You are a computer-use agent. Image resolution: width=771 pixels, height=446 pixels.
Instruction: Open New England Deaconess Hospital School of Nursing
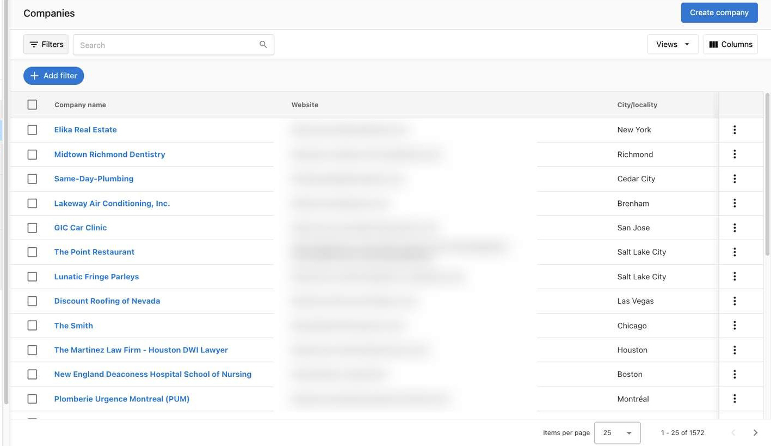tap(153, 374)
